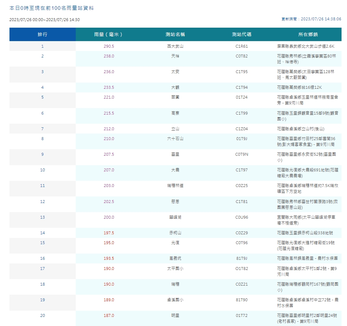Click station name 六十石山
This screenshot has width=347, height=326.
tap(175, 139)
